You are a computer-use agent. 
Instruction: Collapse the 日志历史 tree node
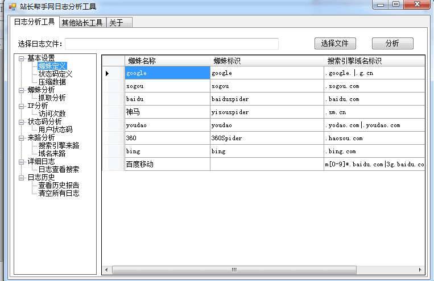tap(22, 178)
